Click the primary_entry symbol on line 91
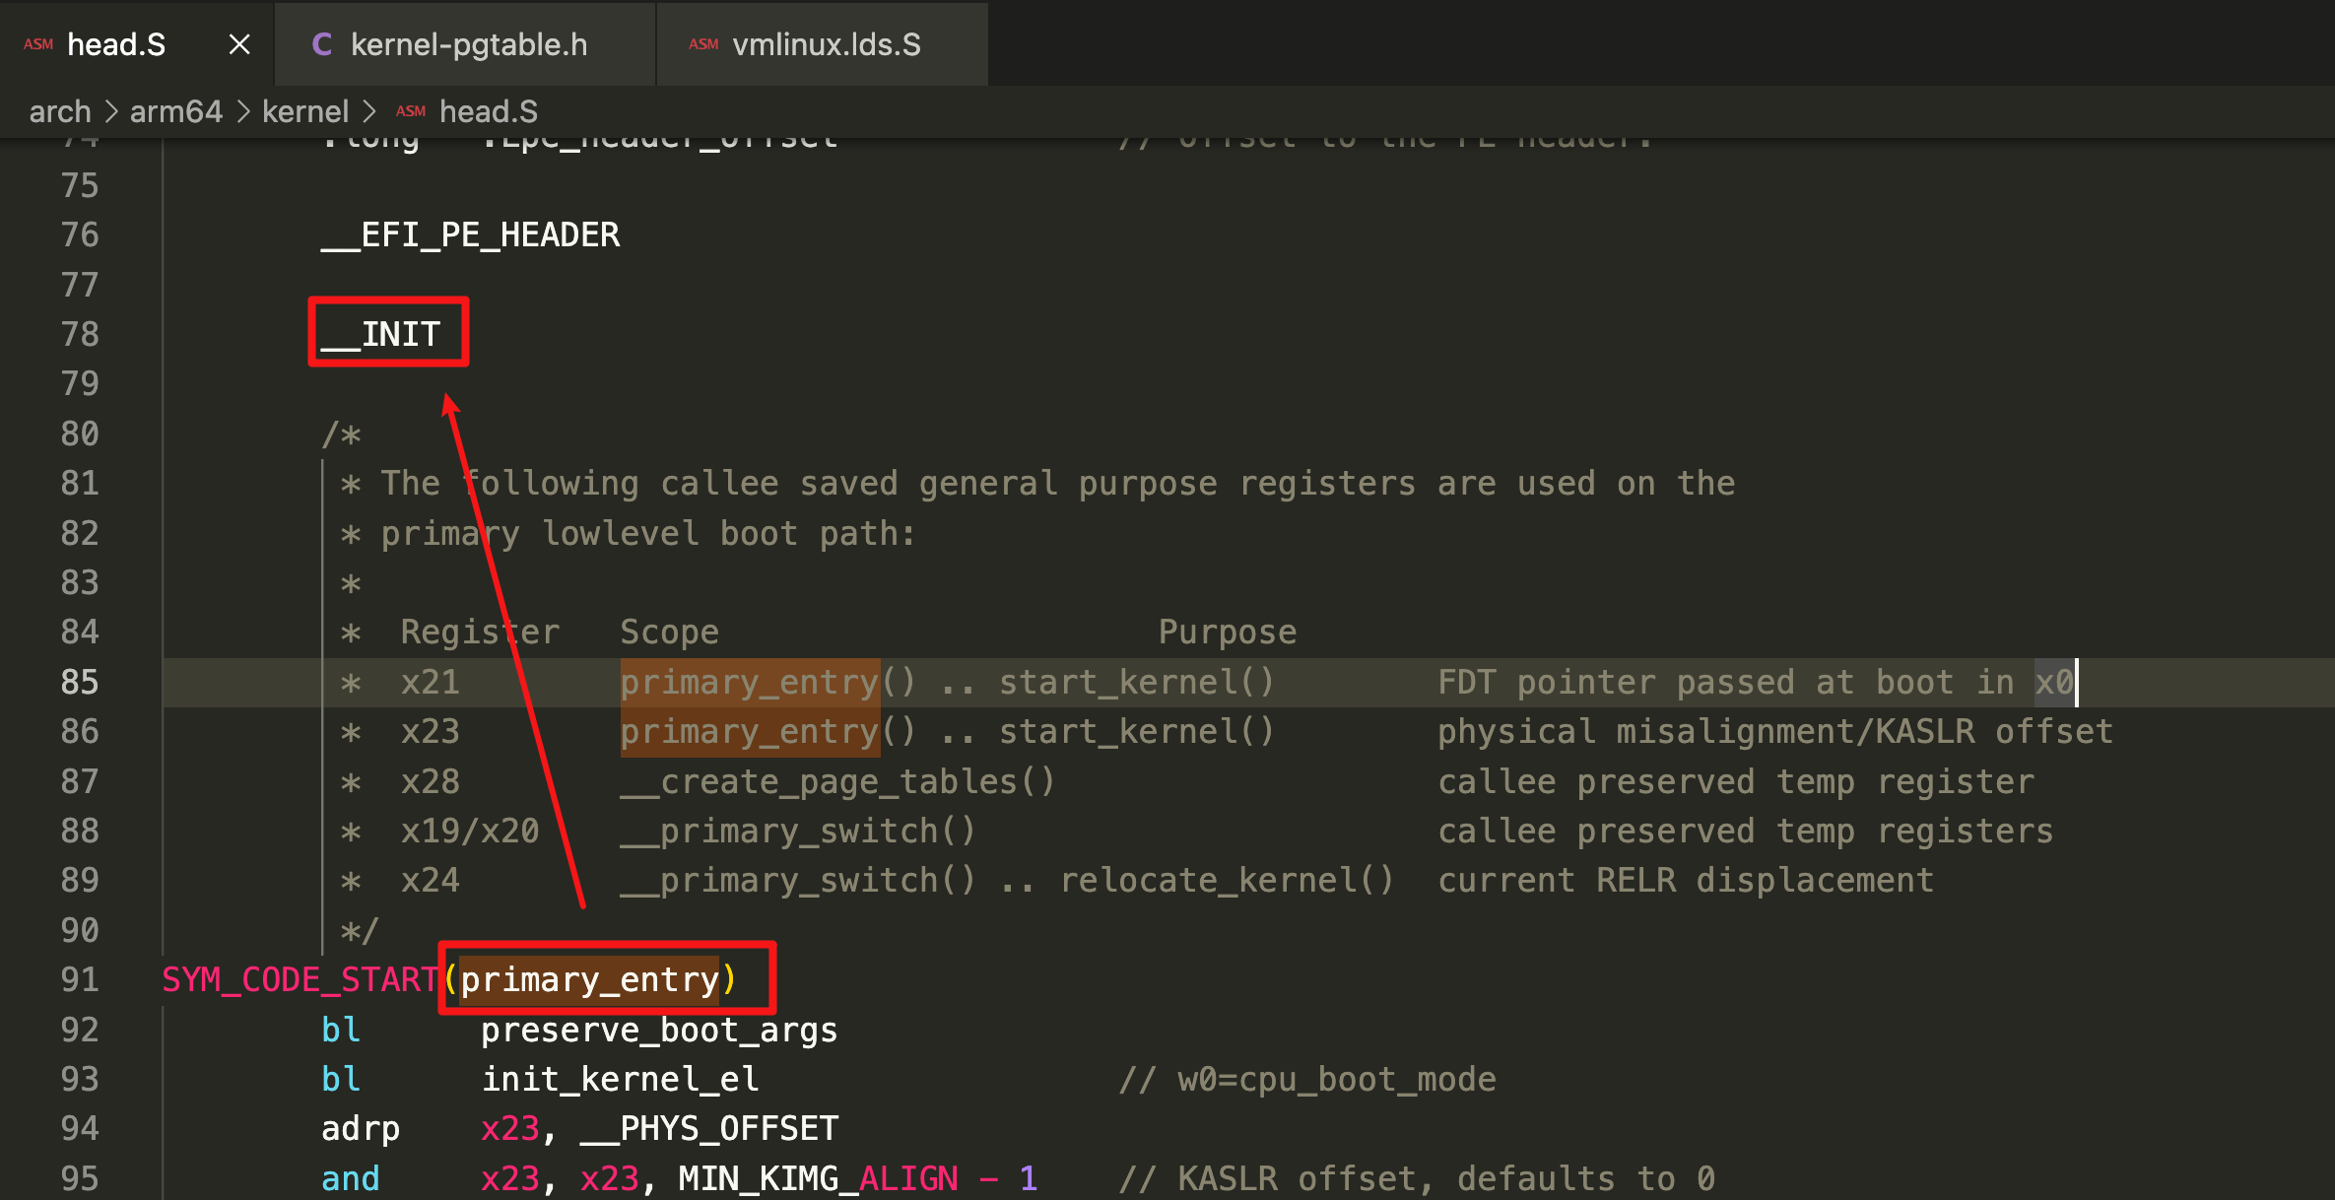The height and width of the screenshot is (1200, 2335). [589, 979]
